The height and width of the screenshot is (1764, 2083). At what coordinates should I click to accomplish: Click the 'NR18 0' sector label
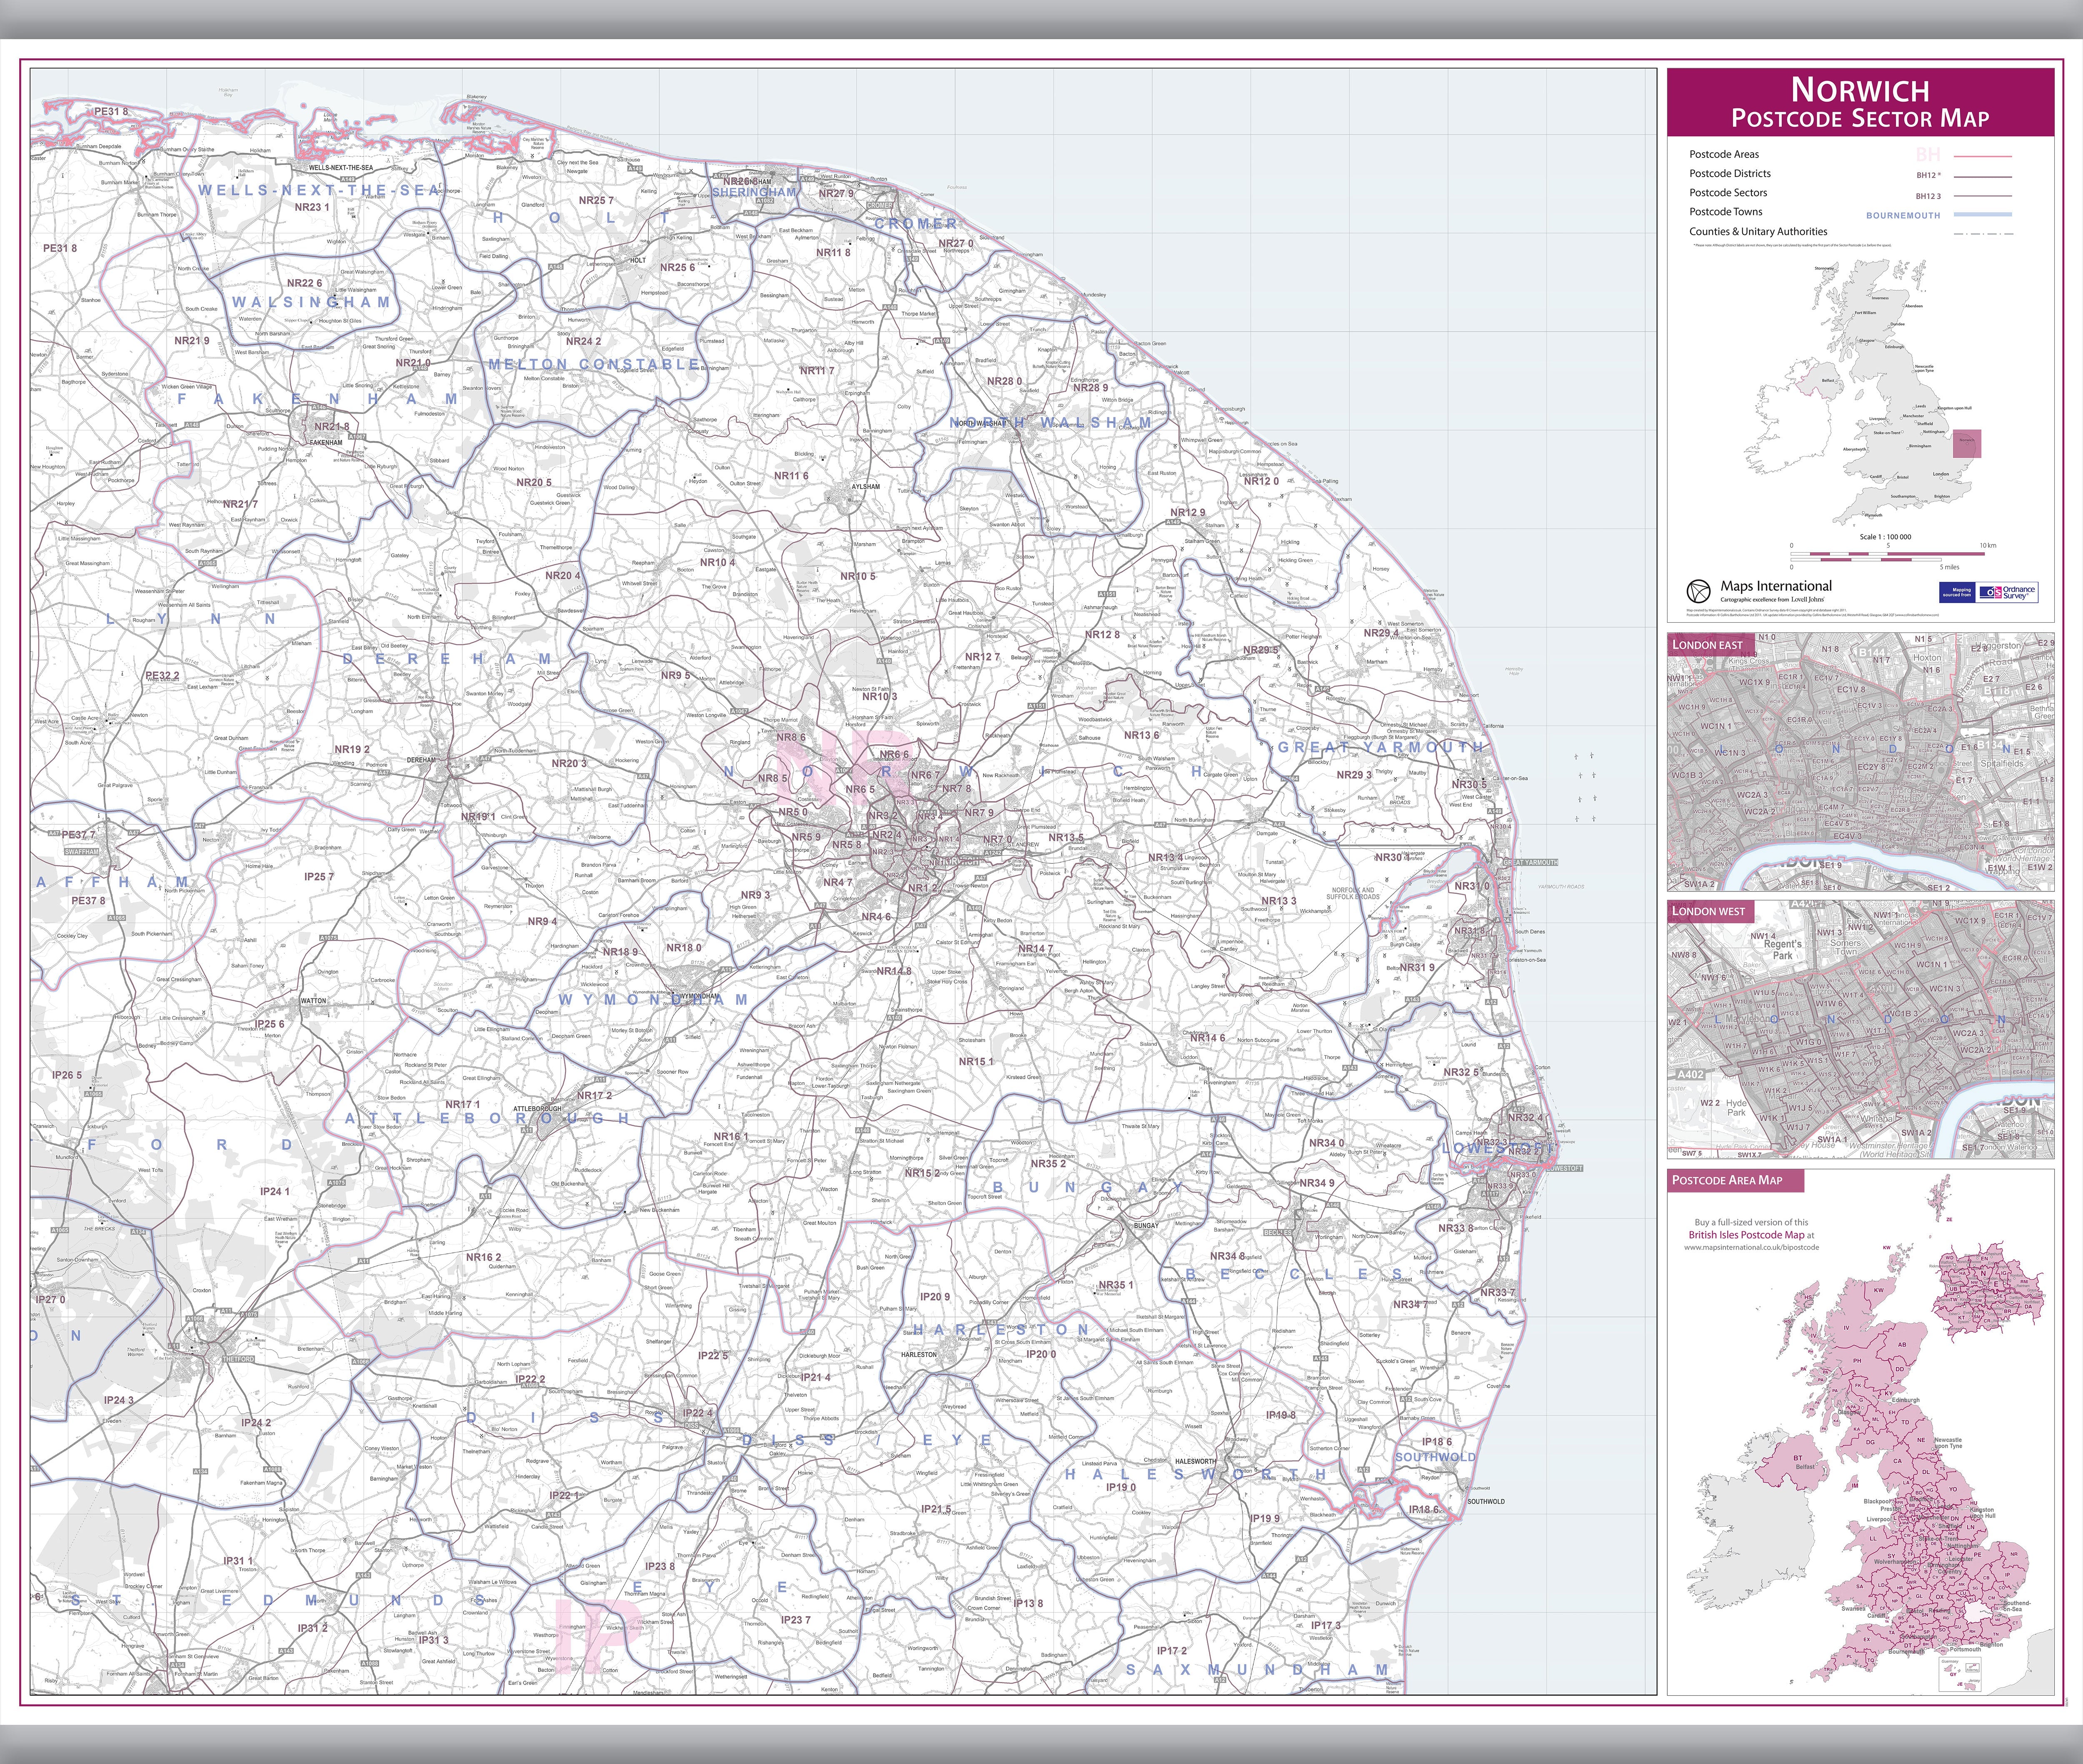pyautogui.click(x=684, y=948)
